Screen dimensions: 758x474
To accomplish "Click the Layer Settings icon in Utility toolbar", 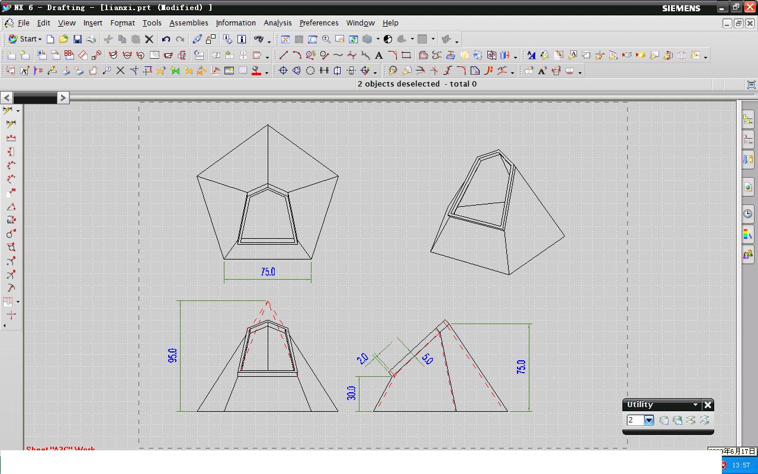I will click(664, 420).
